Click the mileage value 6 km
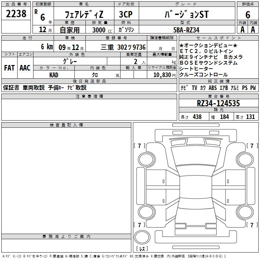The image size is (260, 260). [x=46, y=47]
